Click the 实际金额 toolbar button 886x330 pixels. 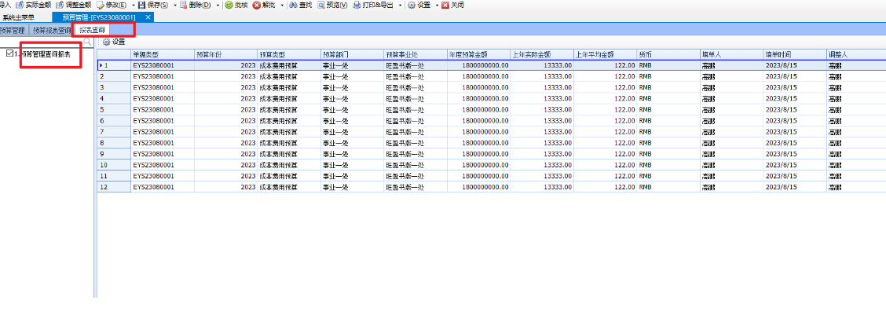coord(33,5)
